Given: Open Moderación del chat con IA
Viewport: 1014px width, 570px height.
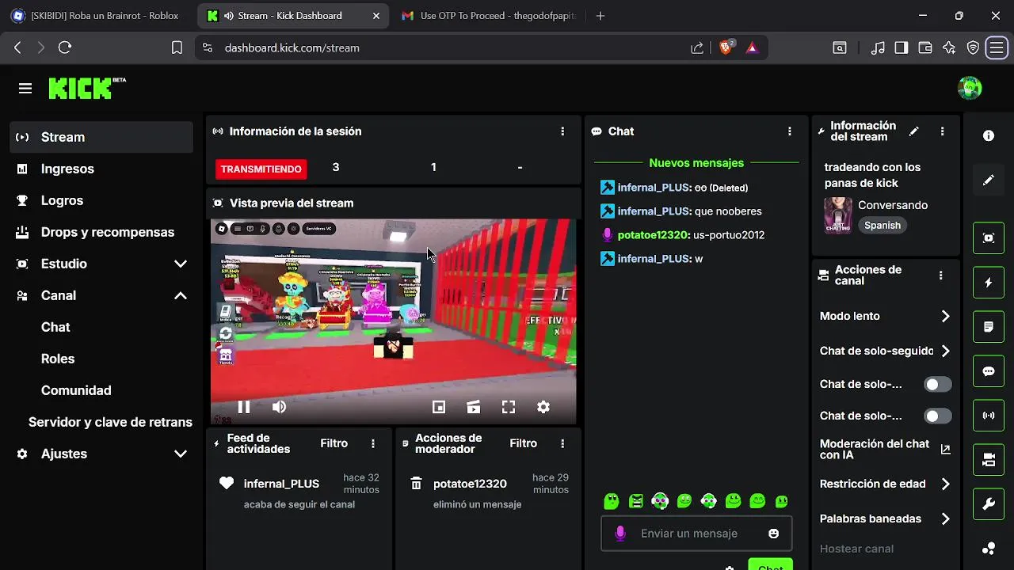Looking at the screenshot, I should (886, 450).
